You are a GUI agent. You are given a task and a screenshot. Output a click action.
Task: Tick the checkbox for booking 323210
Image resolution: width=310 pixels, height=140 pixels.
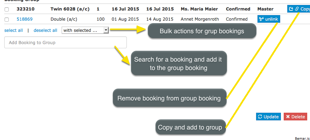click(7, 9)
